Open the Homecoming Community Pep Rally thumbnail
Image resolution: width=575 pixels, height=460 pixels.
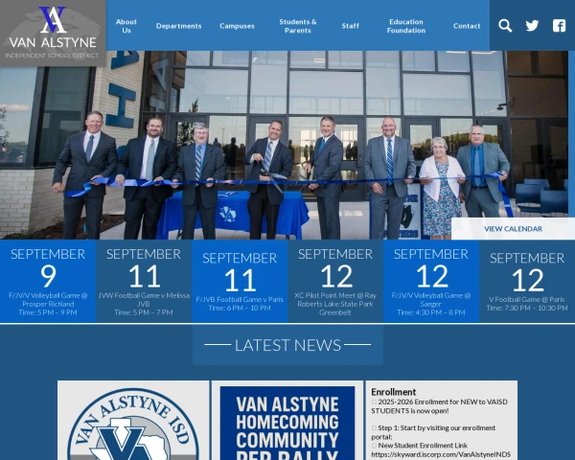(x=287, y=421)
